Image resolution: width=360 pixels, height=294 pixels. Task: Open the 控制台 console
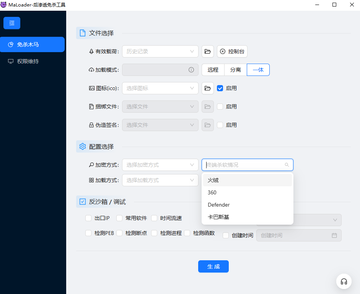(232, 51)
